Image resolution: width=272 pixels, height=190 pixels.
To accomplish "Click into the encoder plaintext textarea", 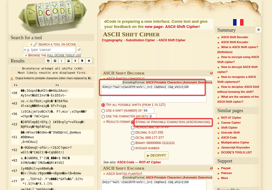I will tap(154, 185).
